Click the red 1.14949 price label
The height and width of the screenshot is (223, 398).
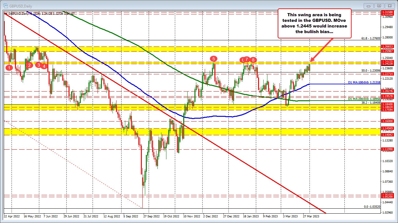(x=387, y=128)
